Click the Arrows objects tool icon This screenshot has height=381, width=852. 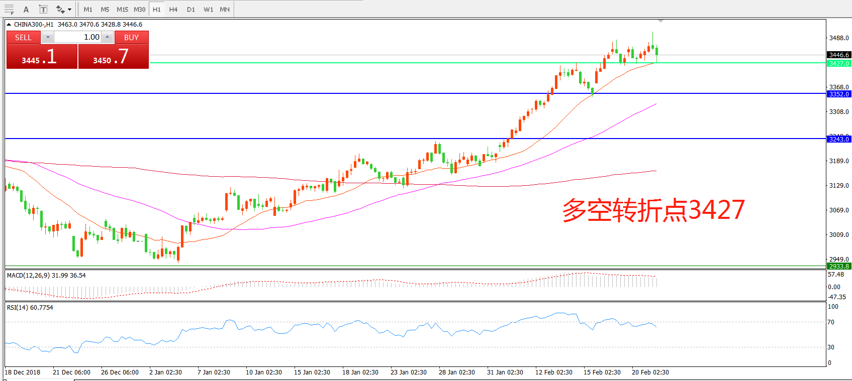(x=60, y=9)
